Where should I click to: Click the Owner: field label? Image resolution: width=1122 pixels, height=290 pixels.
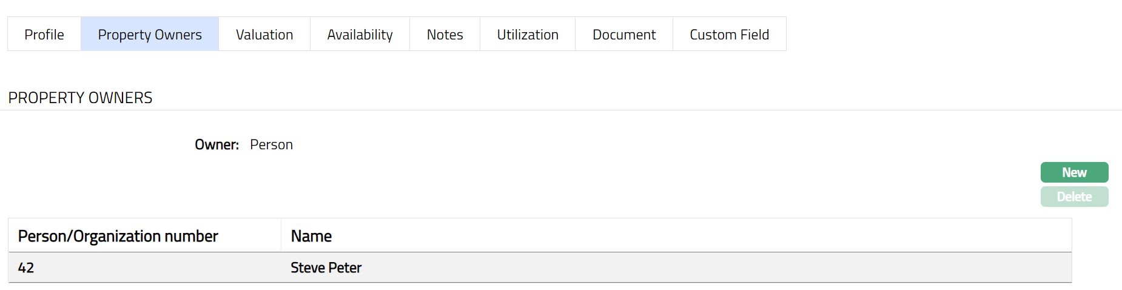(x=217, y=144)
